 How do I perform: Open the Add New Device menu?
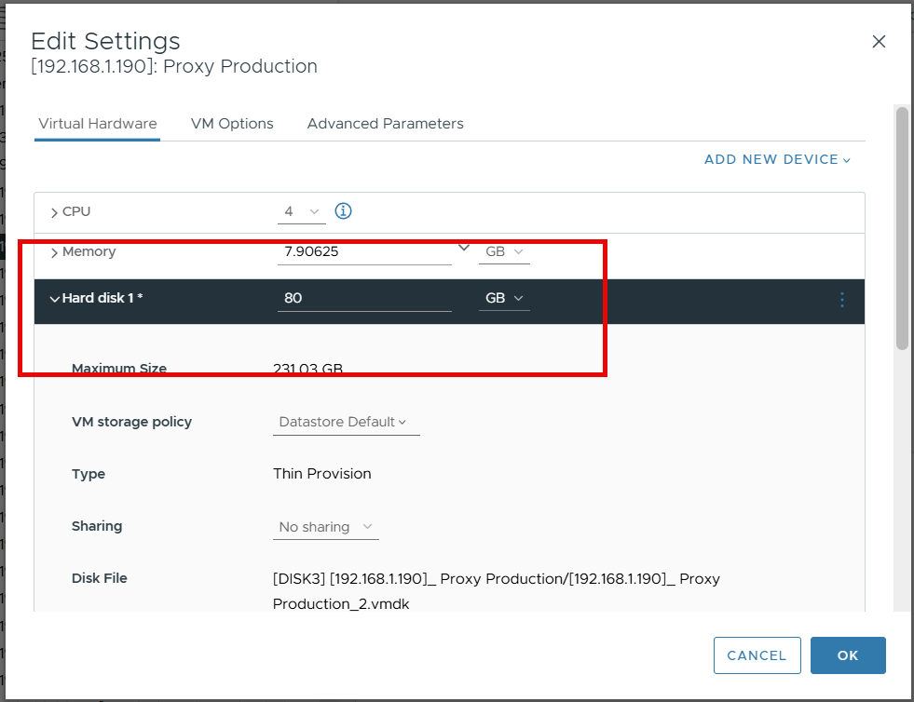pyautogui.click(x=777, y=159)
